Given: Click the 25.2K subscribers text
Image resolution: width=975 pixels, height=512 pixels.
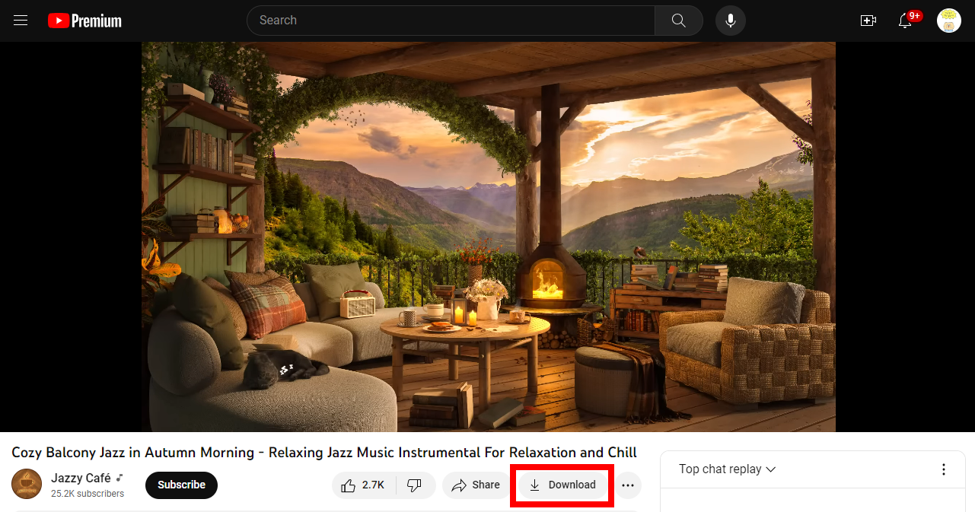Looking at the screenshot, I should pyautogui.click(x=88, y=494).
